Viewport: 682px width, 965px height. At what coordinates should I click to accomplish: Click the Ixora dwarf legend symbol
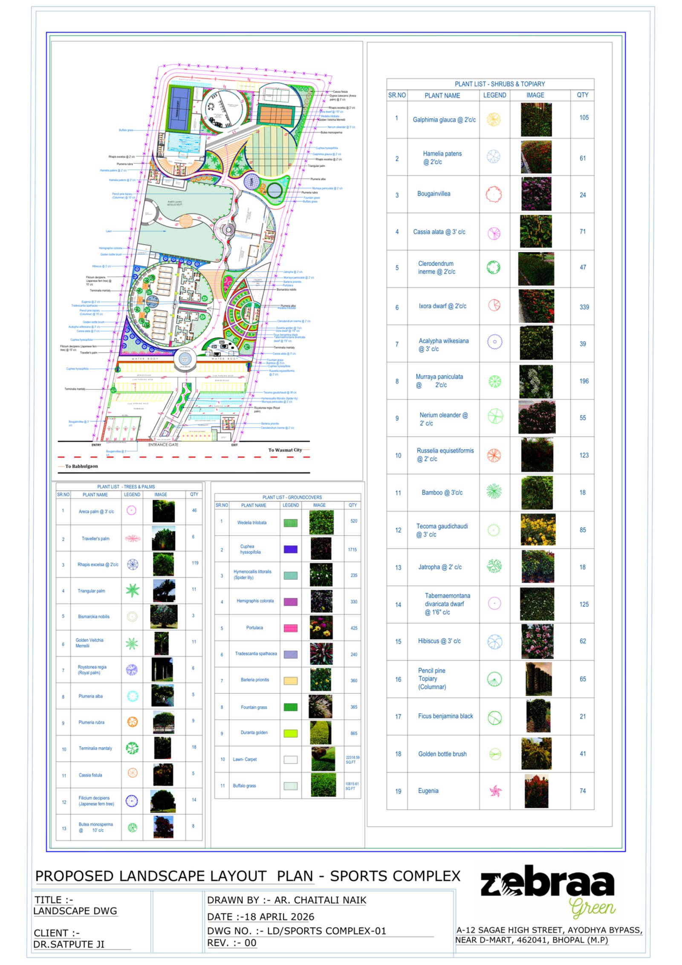[494, 305]
